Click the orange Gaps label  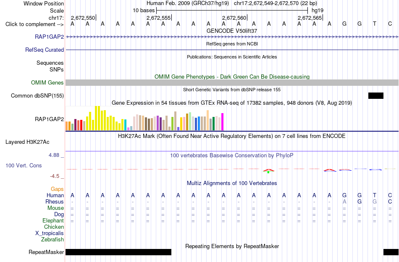click(57, 189)
